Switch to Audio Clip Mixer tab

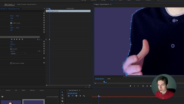[x=27, y=4]
